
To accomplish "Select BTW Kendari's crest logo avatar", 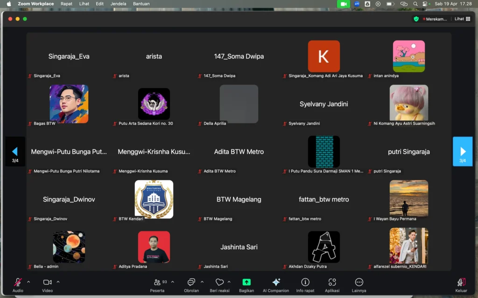I will pyautogui.click(x=154, y=199).
